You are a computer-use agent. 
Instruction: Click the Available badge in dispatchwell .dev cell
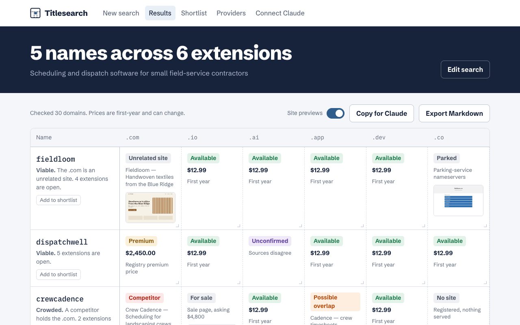388,241
